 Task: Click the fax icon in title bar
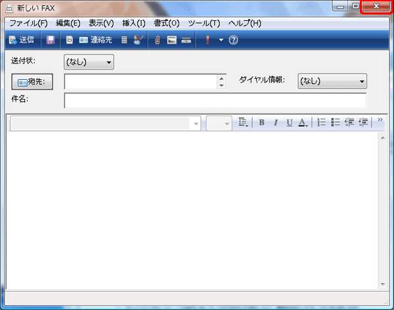tap(9, 8)
